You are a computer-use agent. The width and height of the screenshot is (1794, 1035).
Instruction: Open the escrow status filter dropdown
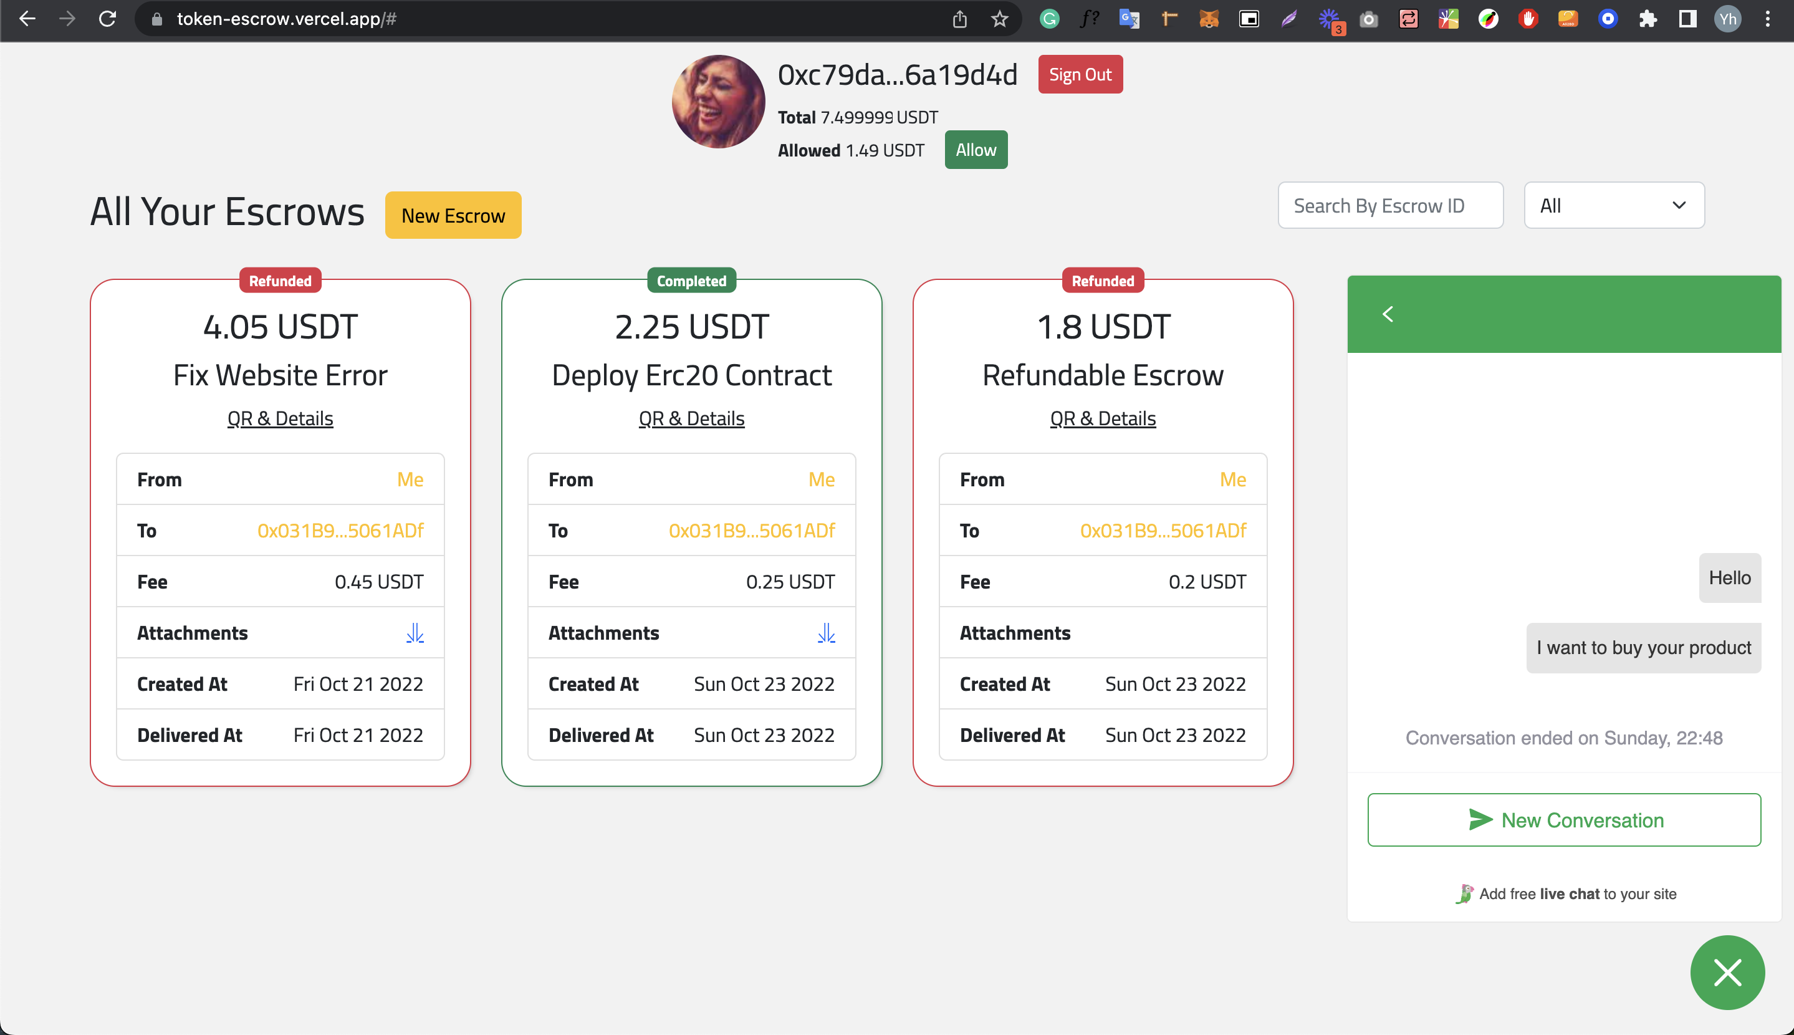pyautogui.click(x=1613, y=205)
